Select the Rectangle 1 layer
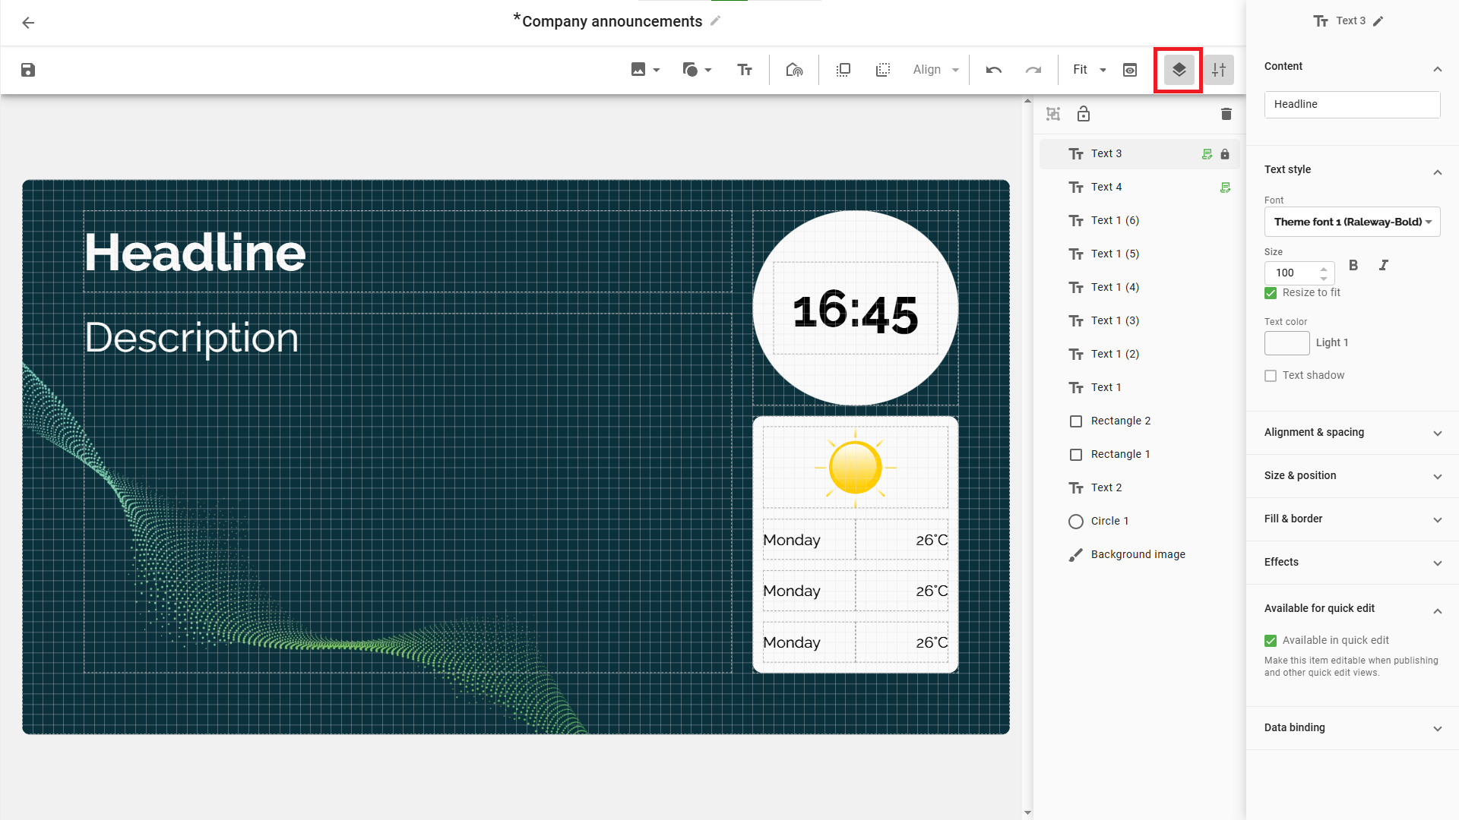Screen dimensions: 1459x820 [x=1139, y=455]
